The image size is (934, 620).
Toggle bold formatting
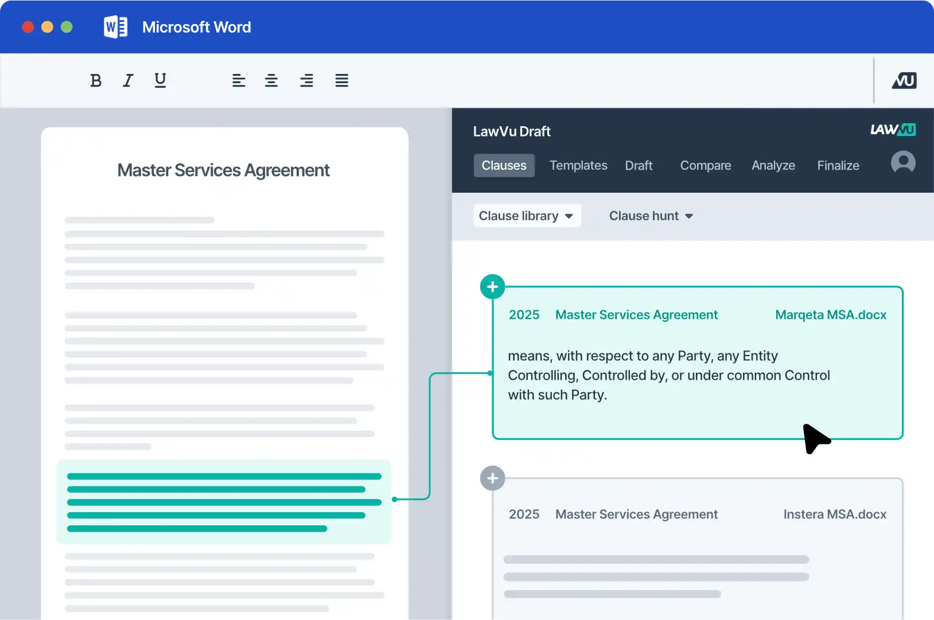pos(96,80)
